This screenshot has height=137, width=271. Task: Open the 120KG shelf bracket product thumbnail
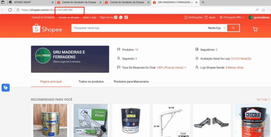[x=171, y=120]
